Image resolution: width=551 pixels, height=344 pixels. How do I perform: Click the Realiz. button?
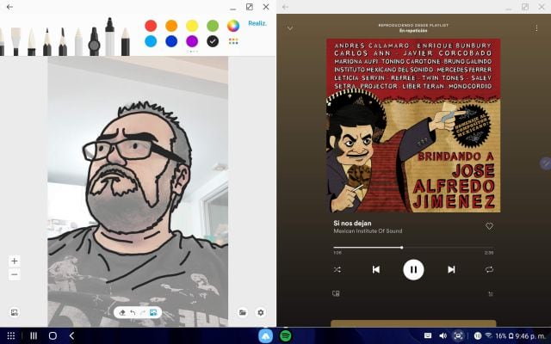coord(257,24)
